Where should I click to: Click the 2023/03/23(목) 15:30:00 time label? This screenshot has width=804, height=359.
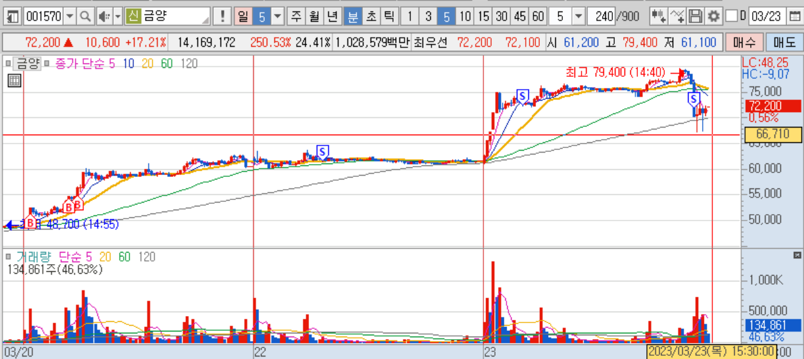(x=710, y=352)
